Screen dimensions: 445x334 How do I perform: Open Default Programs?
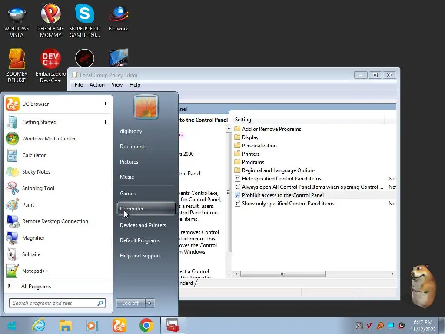146,240
